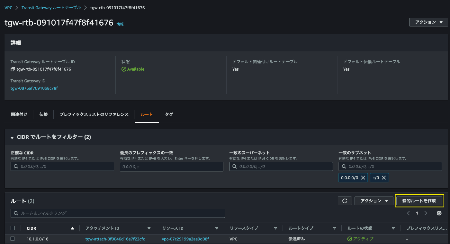This screenshot has width=450, height=244.
Task: Click 静的ルートを作成 button
Action: tap(419, 201)
